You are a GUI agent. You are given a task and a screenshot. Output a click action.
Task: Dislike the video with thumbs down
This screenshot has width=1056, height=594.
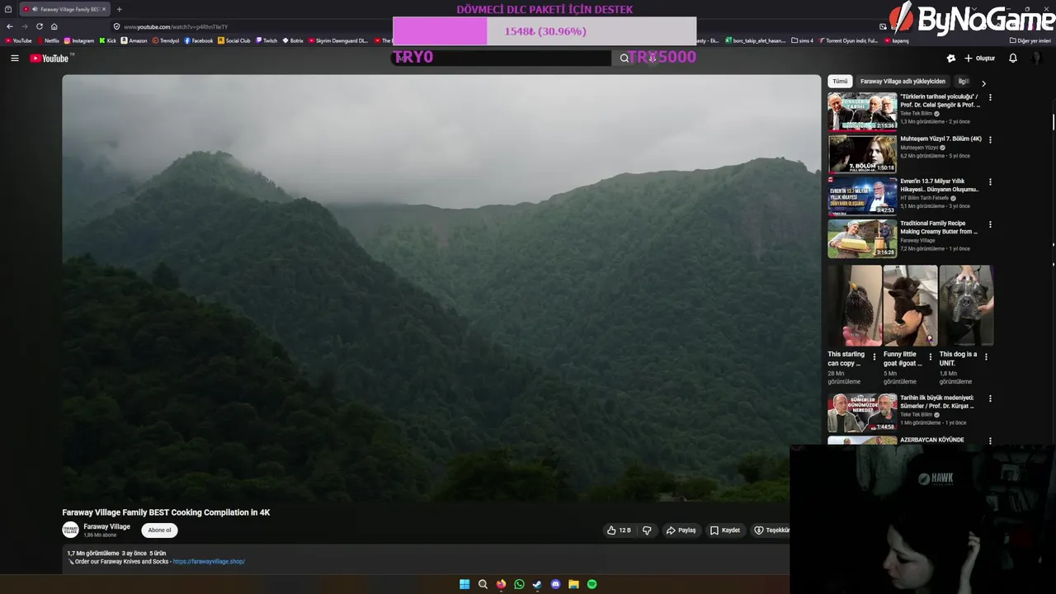click(647, 530)
